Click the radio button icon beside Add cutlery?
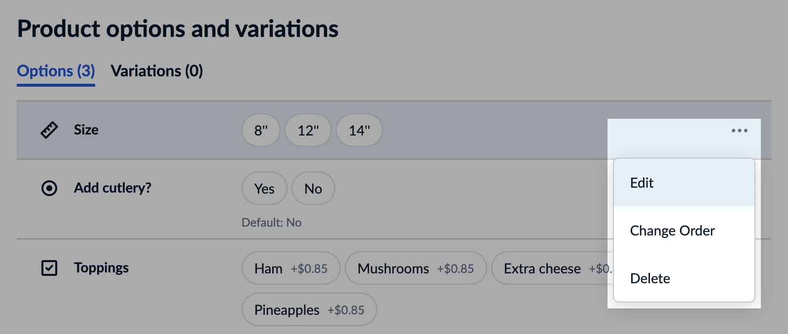The width and height of the screenshot is (788, 334). click(x=49, y=188)
